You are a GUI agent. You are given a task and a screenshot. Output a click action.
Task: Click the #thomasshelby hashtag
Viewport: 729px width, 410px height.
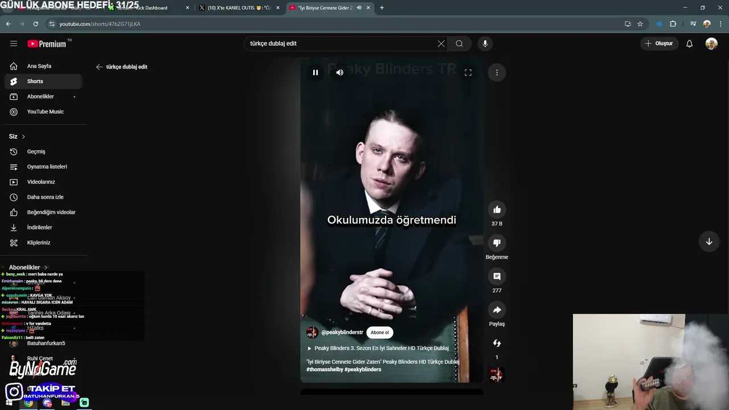324,370
